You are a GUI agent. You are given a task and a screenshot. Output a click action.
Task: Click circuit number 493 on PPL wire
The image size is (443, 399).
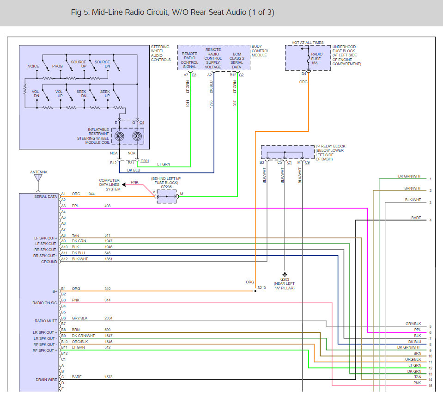(x=107, y=206)
